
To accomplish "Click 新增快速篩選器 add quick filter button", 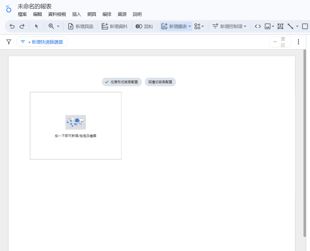I will pos(42,42).
